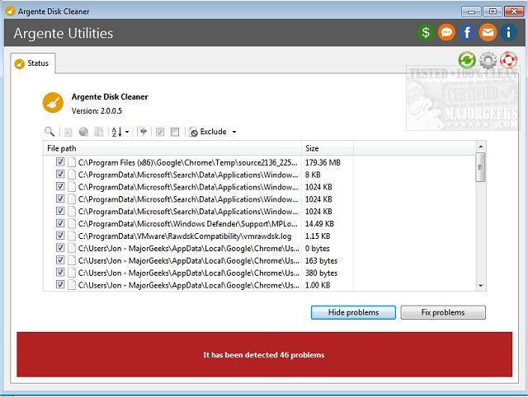Click the file icon of vmrawdsk.log row
528x397 pixels.
[x=72, y=236]
